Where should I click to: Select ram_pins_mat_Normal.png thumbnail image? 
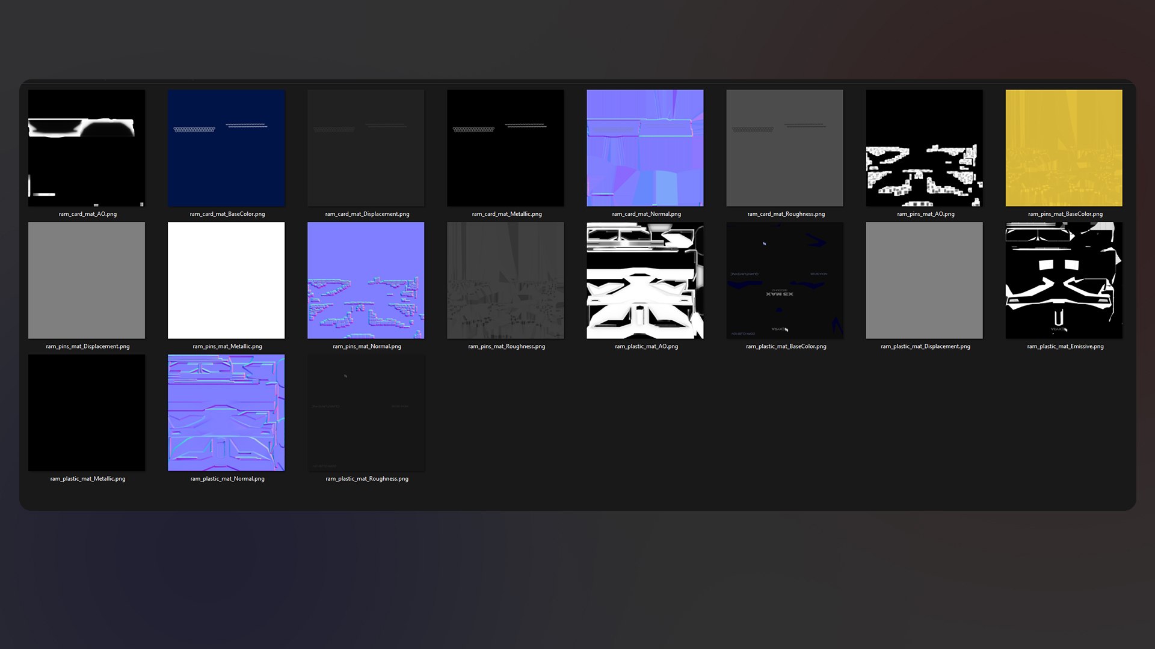click(x=366, y=280)
